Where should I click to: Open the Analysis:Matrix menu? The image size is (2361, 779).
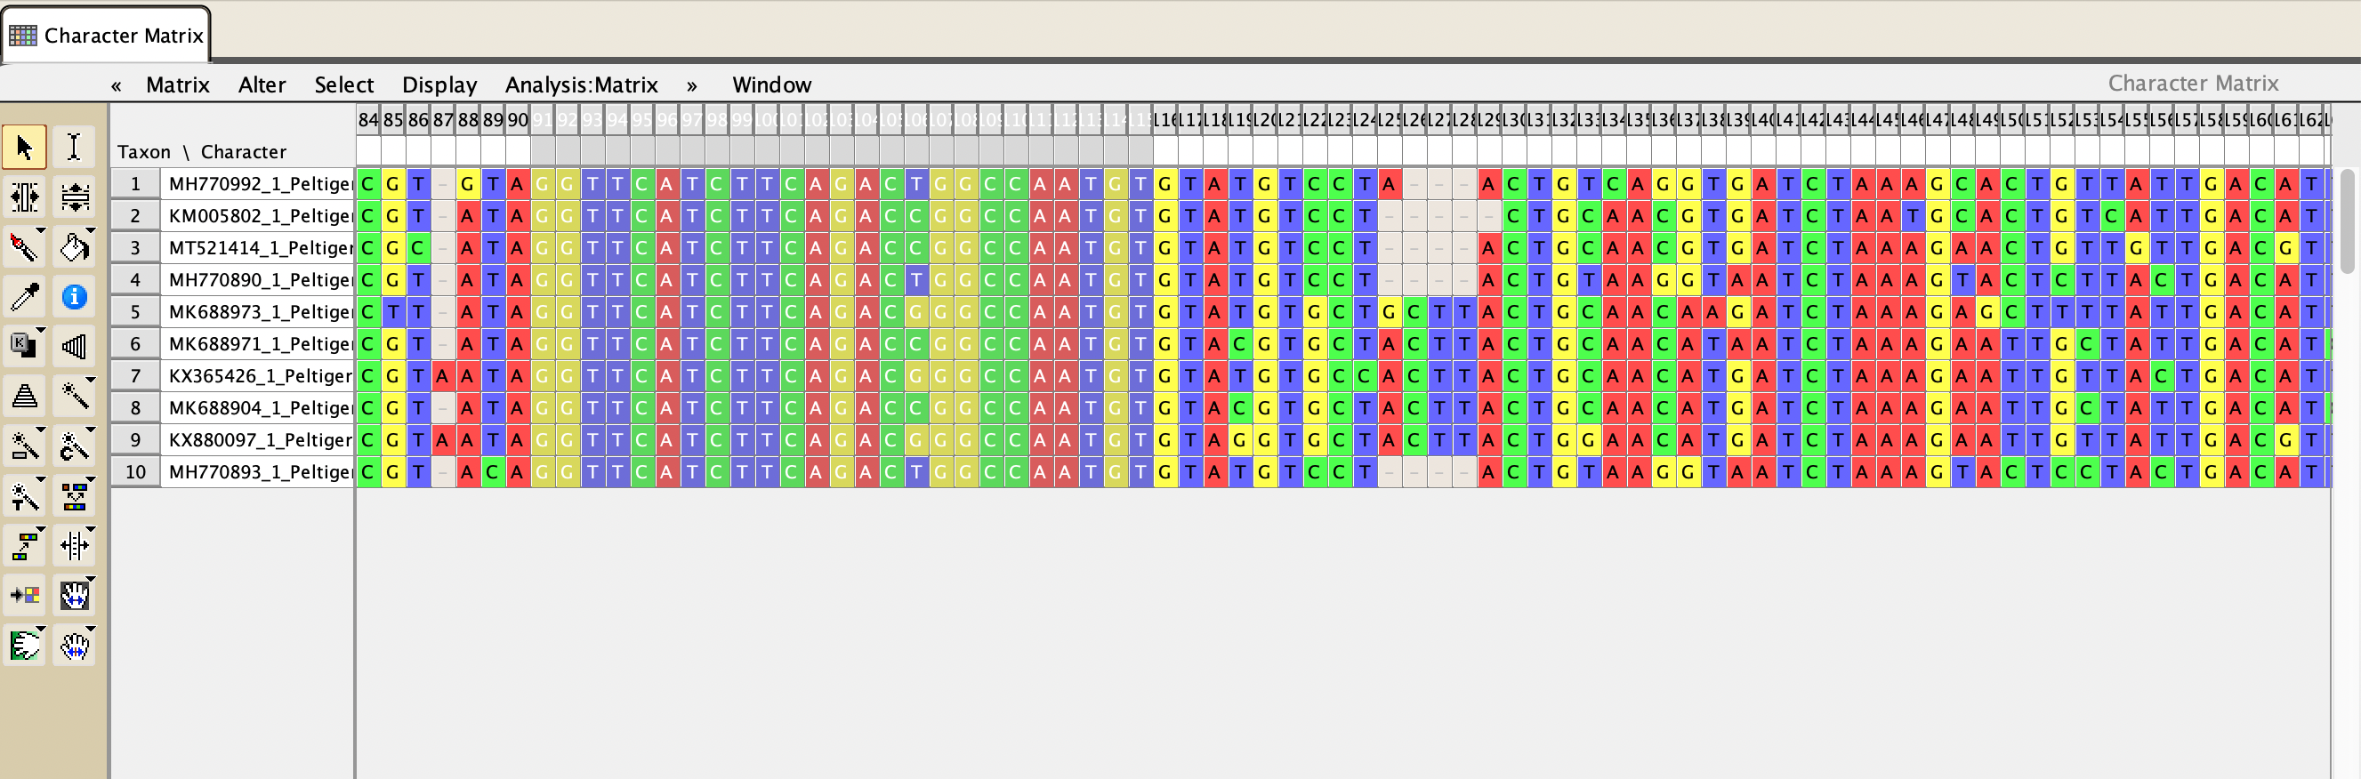pyautogui.click(x=581, y=85)
